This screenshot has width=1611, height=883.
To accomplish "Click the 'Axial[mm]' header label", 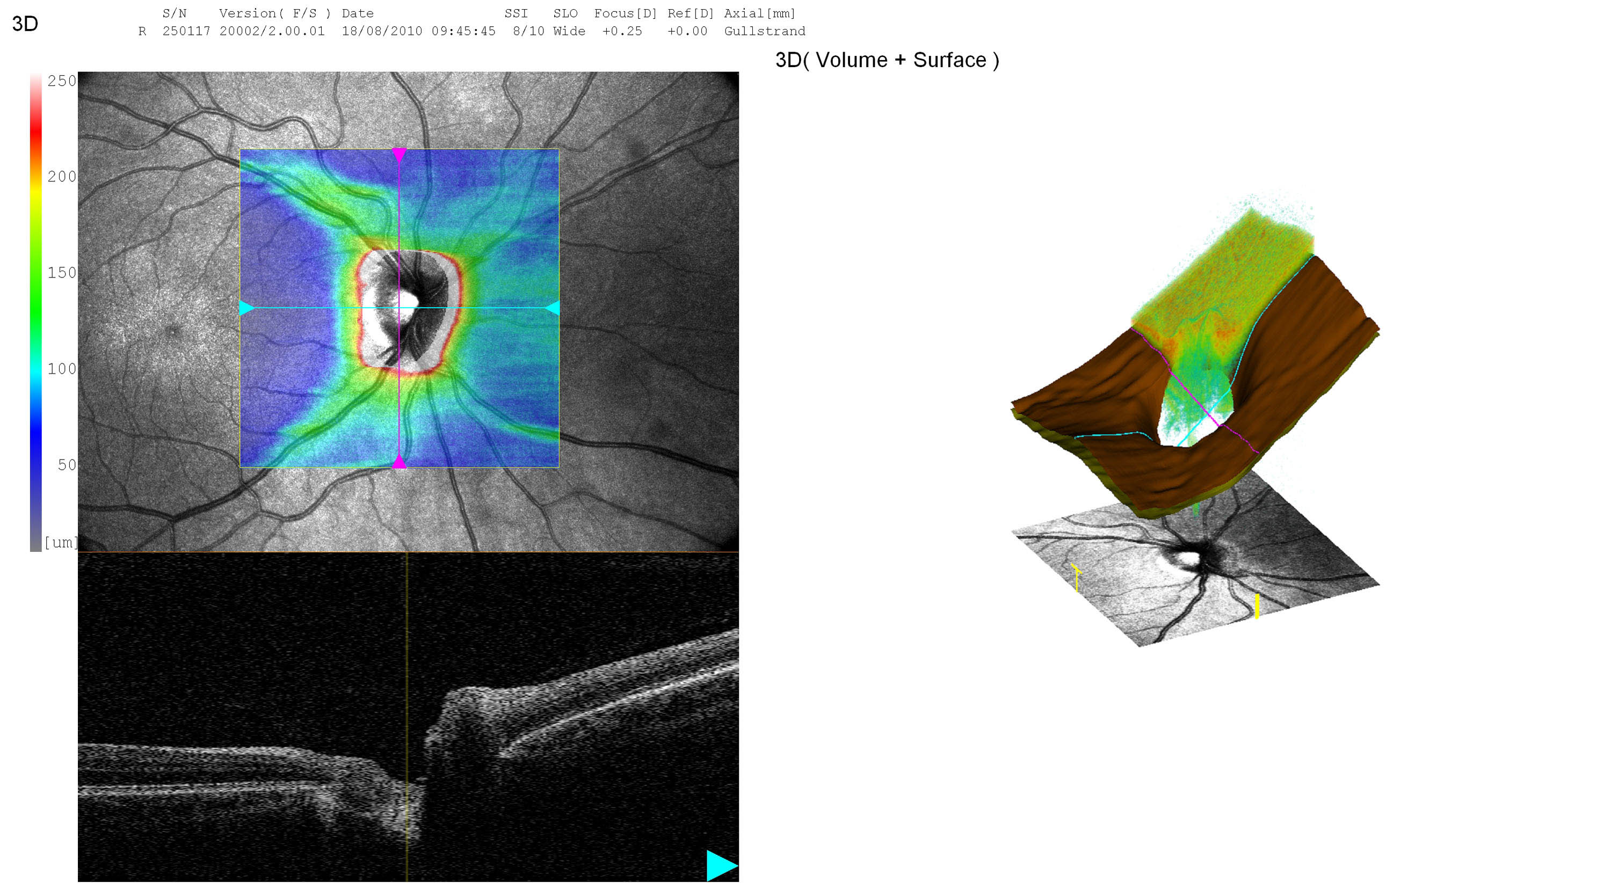I will (760, 13).
